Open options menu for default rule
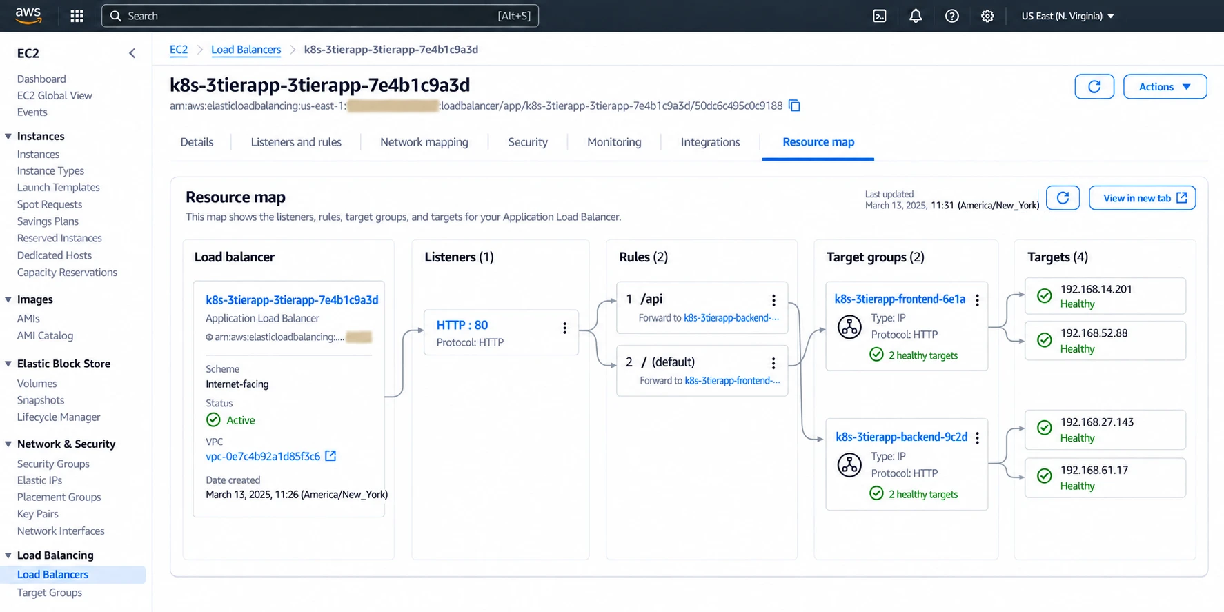Image resolution: width=1224 pixels, height=612 pixels. [x=773, y=363]
